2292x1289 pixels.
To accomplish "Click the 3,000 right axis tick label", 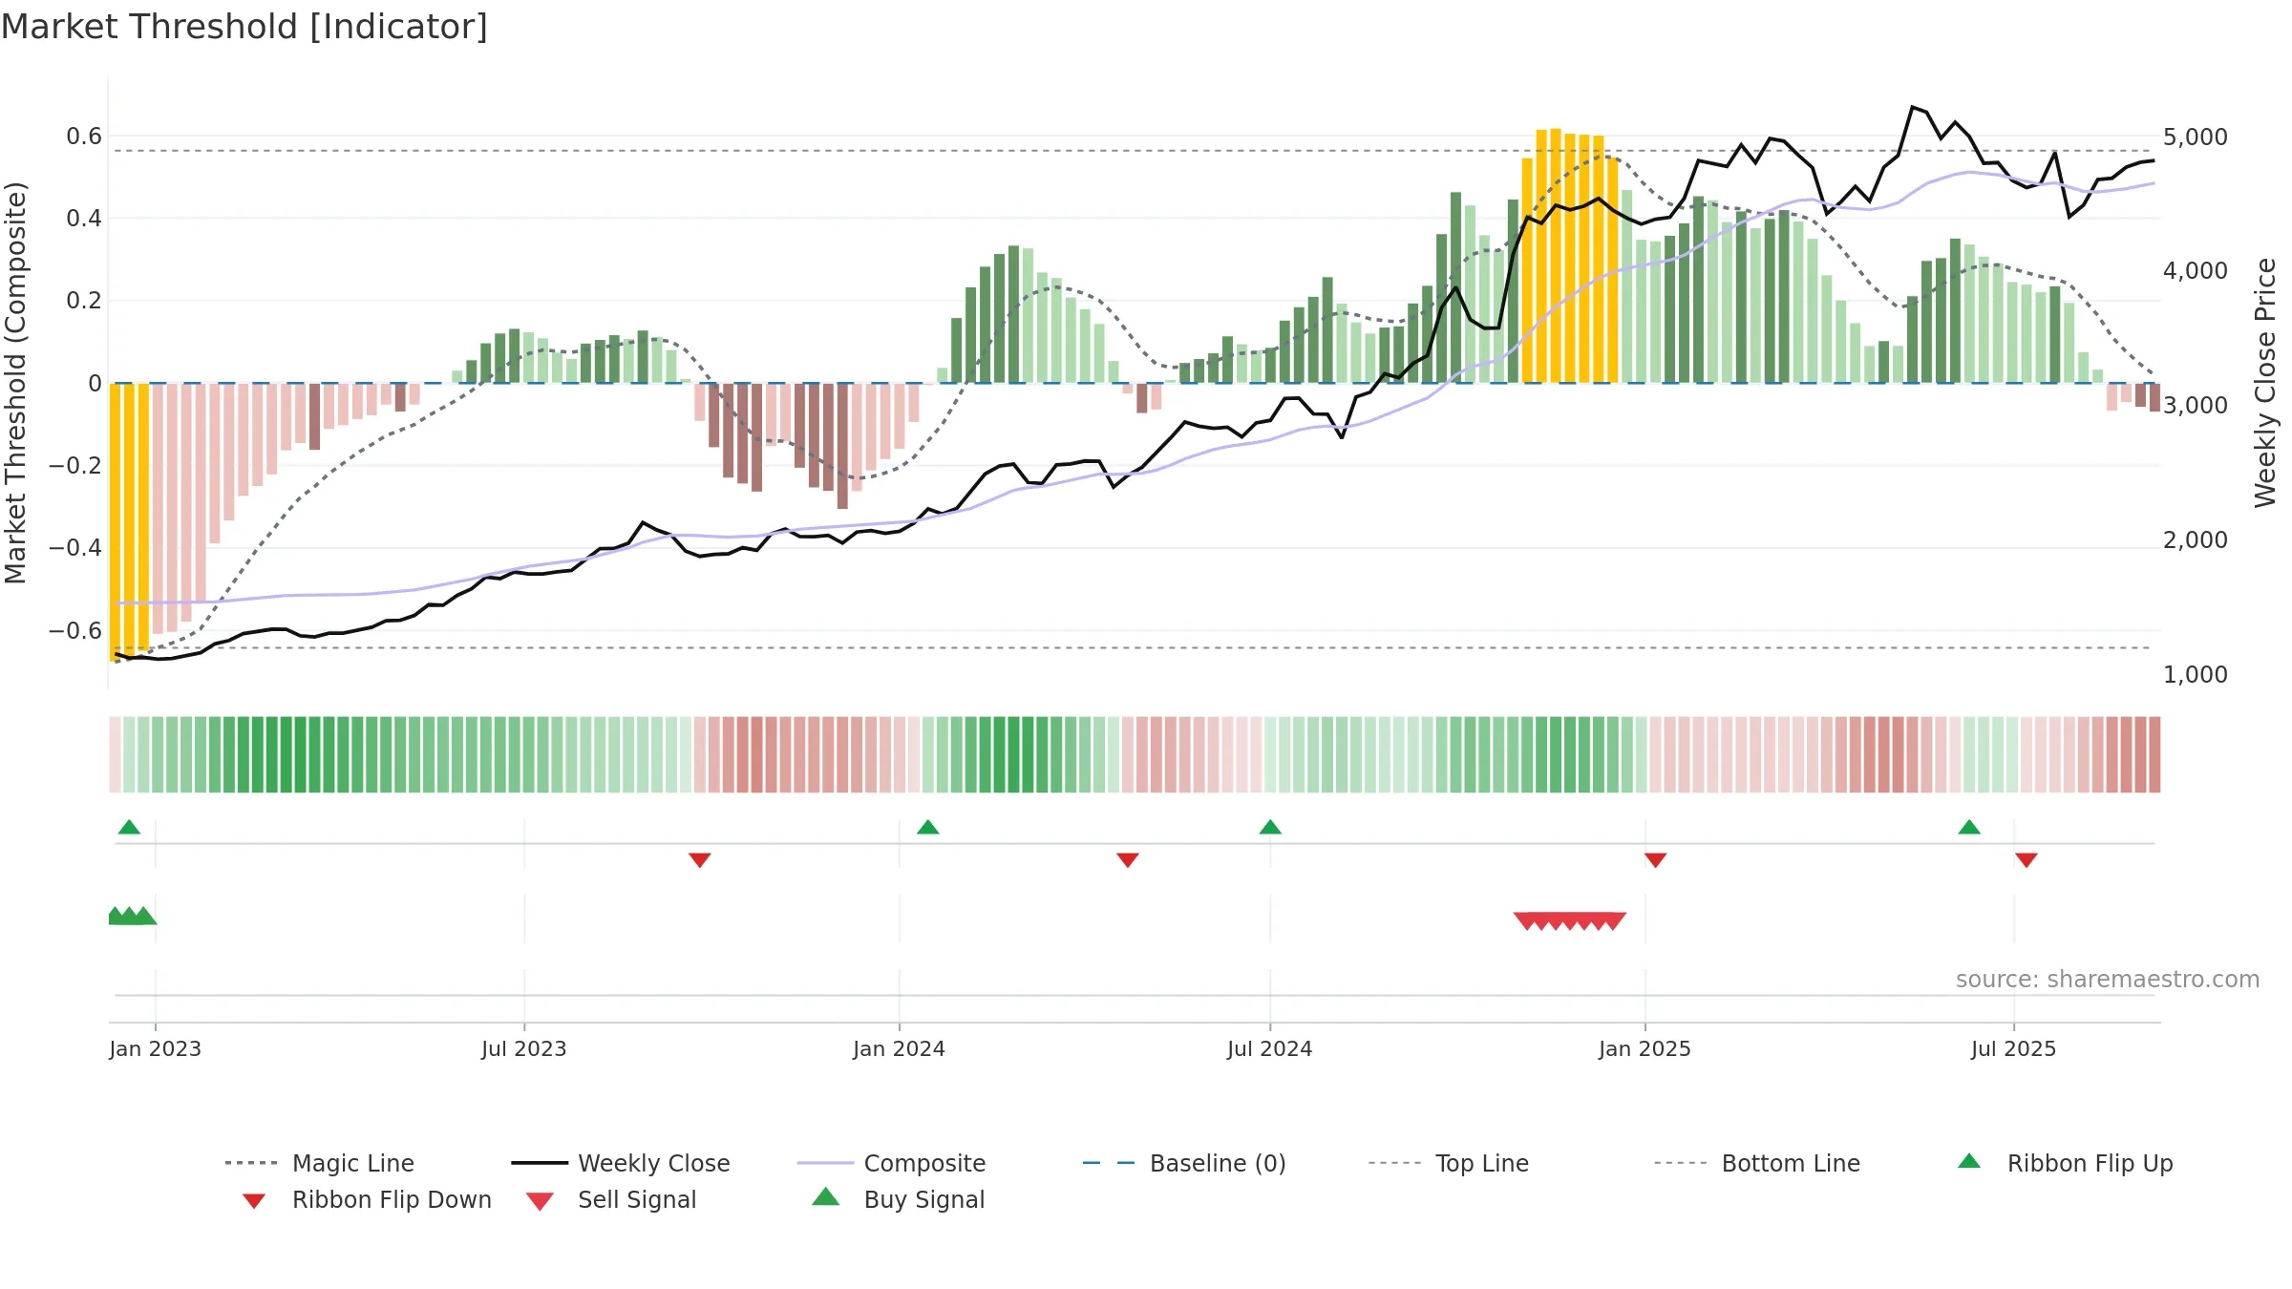I will (x=2196, y=406).
